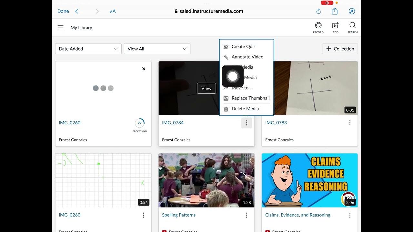The height and width of the screenshot is (232, 413).
Task: Open the IMG_0784 three-dot options
Action: pos(247,123)
